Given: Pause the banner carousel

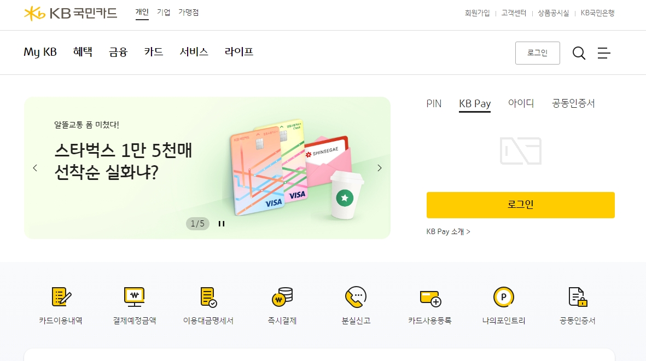Looking at the screenshot, I should coord(221,223).
